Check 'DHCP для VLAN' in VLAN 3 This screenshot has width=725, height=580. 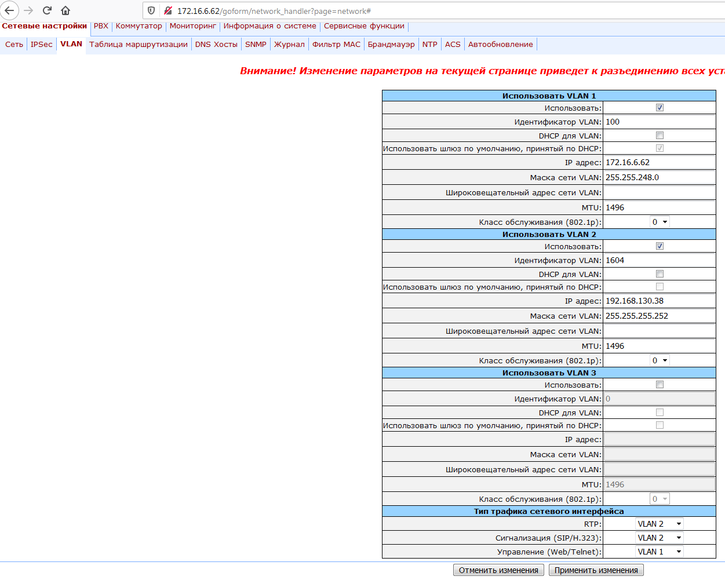point(660,413)
